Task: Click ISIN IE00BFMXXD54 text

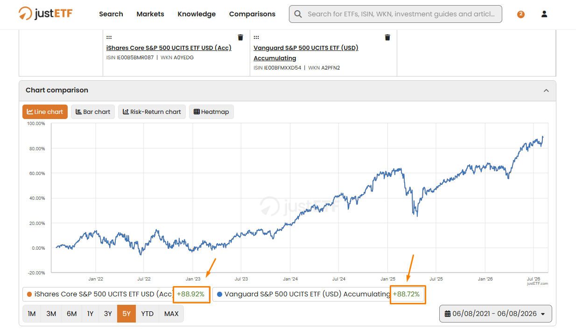Action: click(x=277, y=68)
